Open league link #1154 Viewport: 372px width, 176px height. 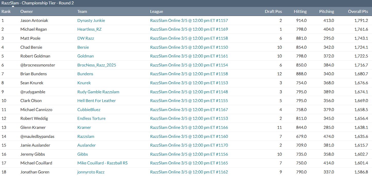[189, 65]
